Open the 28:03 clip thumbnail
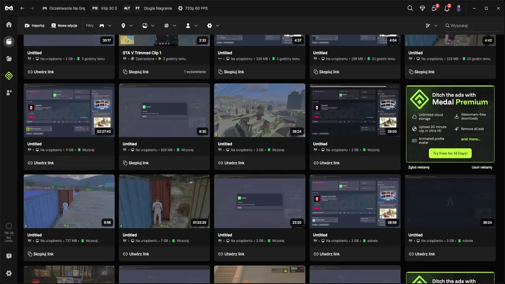This screenshot has height=284, width=505. coord(355,110)
